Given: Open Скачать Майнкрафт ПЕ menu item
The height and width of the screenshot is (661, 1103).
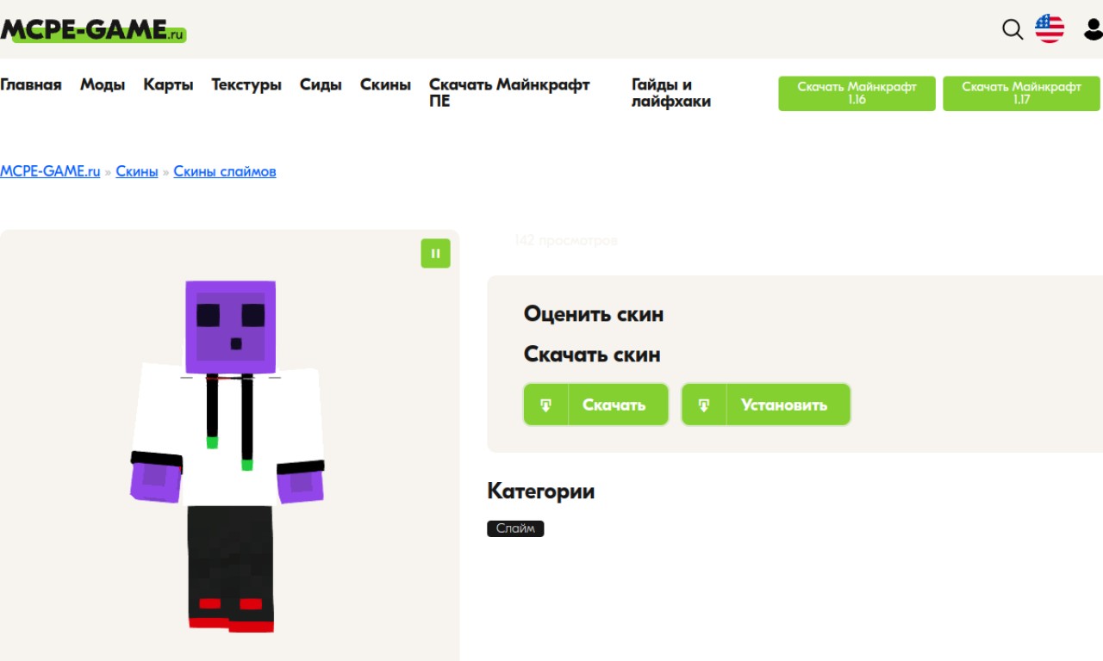Looking at the screenshot, I should [x=509, y=93].
